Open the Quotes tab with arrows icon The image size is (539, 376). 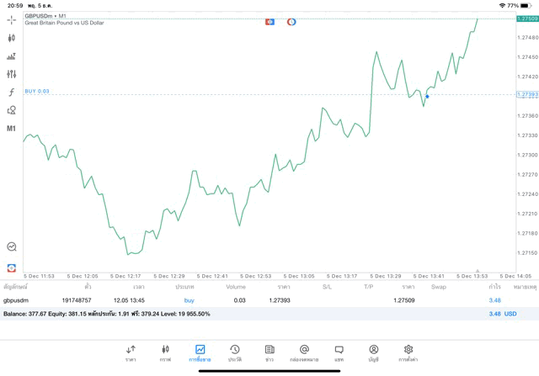tap(131, 352)
